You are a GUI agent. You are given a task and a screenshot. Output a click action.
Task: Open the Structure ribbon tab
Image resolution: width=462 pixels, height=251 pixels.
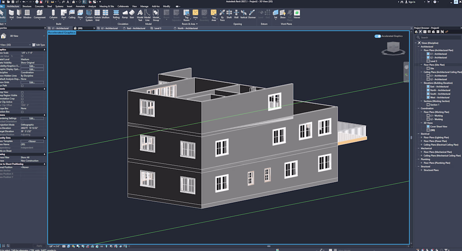coord(27,6)
